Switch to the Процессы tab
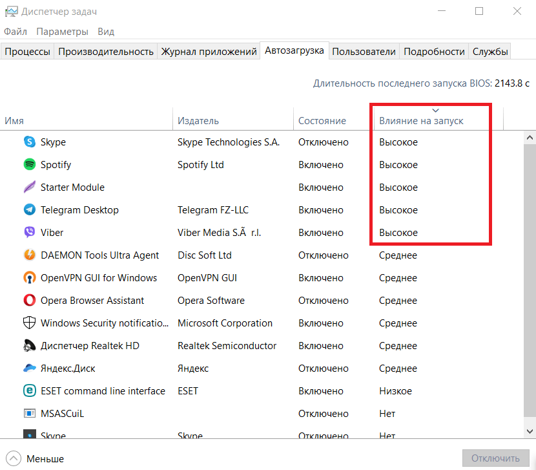 [x=27, y=52]
